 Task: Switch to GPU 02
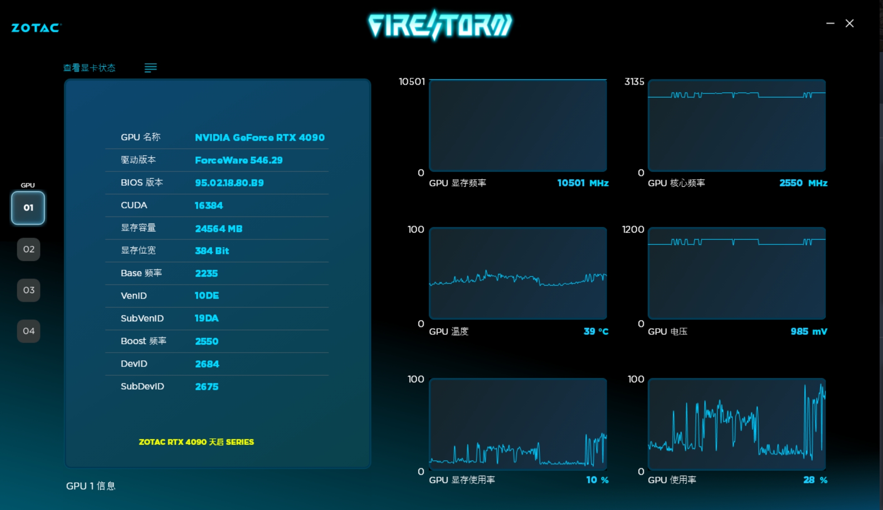[29, 249]
